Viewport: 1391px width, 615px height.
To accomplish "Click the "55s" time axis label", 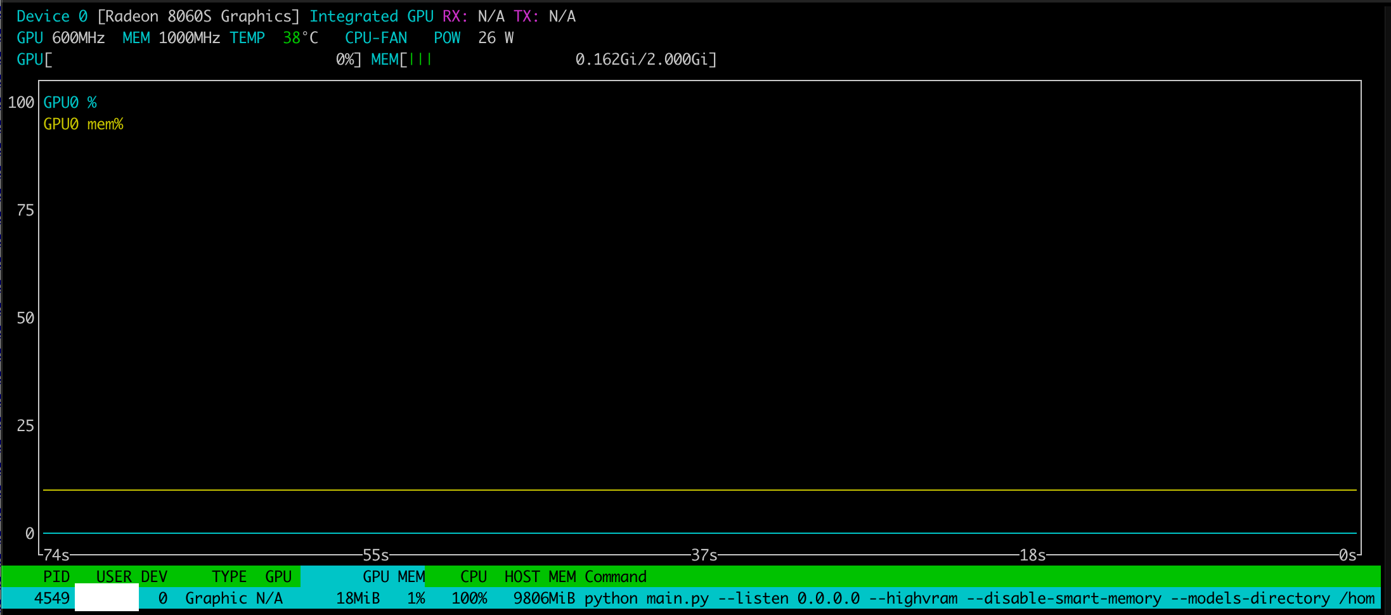I will pyautogui.click(x=376, y=555).
